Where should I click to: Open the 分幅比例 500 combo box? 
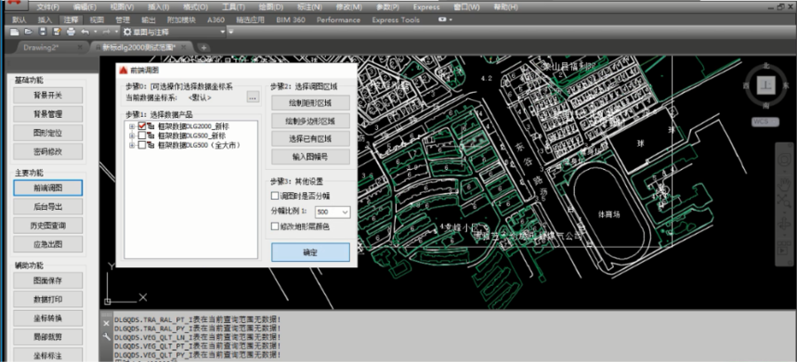click(x=332, y=212)
